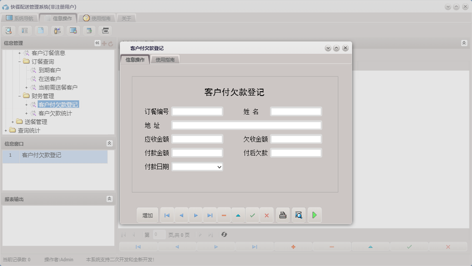Image resolution: width=472 pixels, height=266 pixels.
Task: Open the print preview icon in the dialog
Action: [x=298, y=215]
